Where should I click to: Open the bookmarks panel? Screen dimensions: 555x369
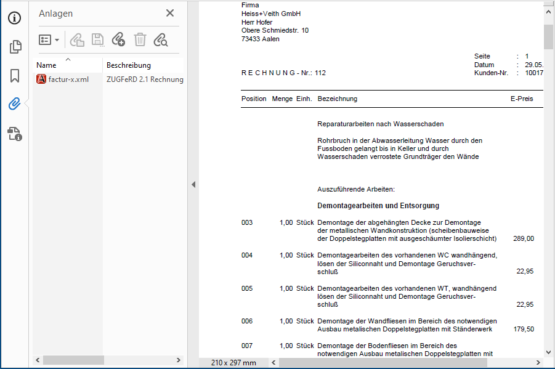click(15, 76)
